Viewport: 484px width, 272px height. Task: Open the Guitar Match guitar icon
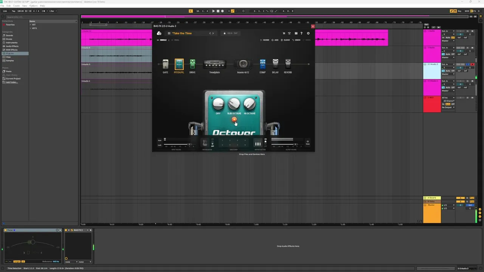[x=205, y=143]
